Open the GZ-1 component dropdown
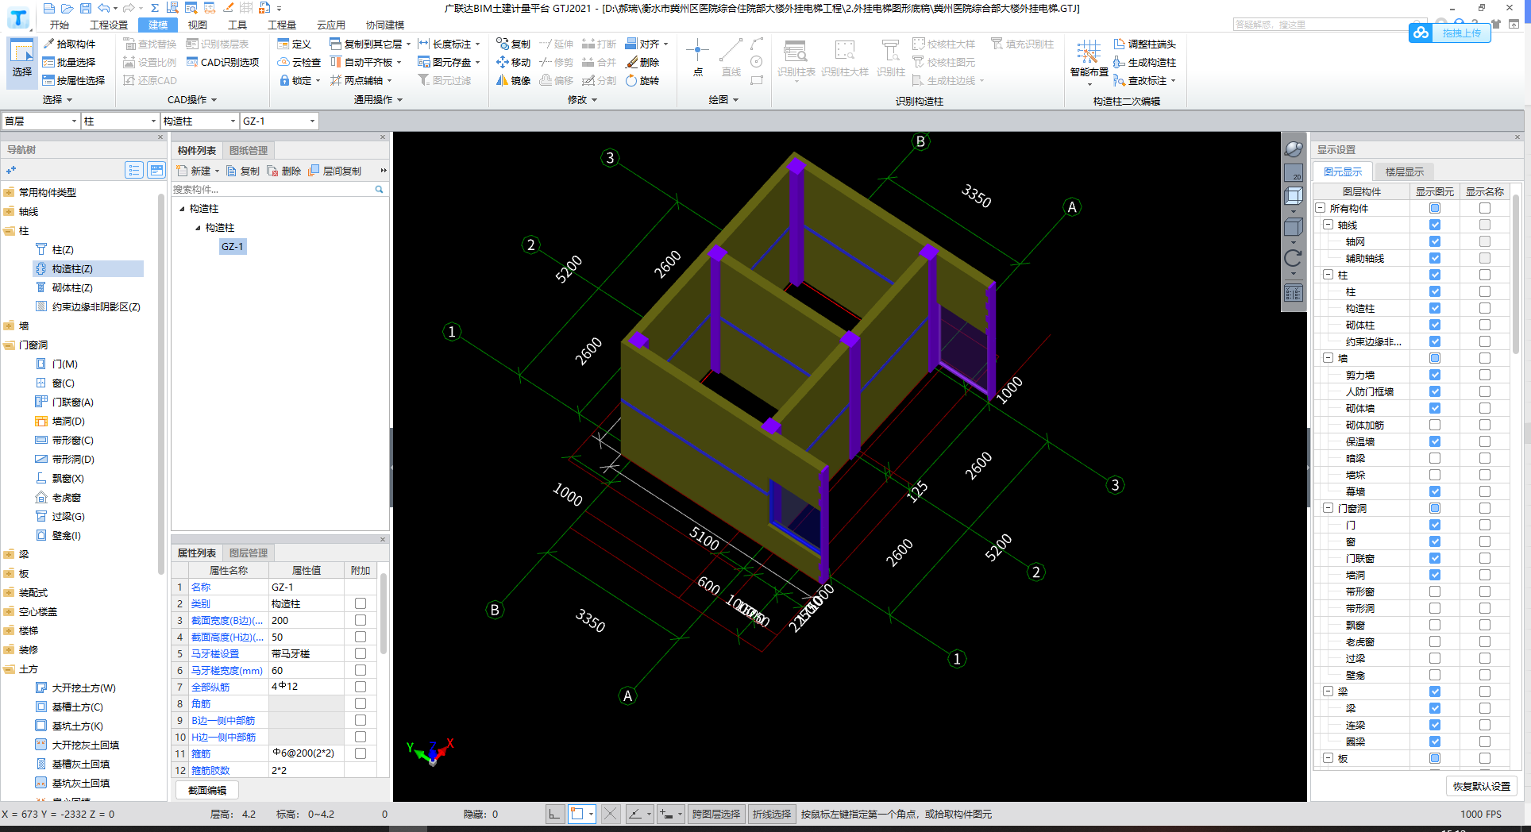 tap(279, 121)
